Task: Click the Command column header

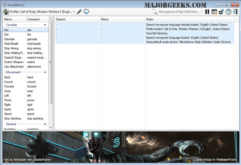Action: (37, 19)
